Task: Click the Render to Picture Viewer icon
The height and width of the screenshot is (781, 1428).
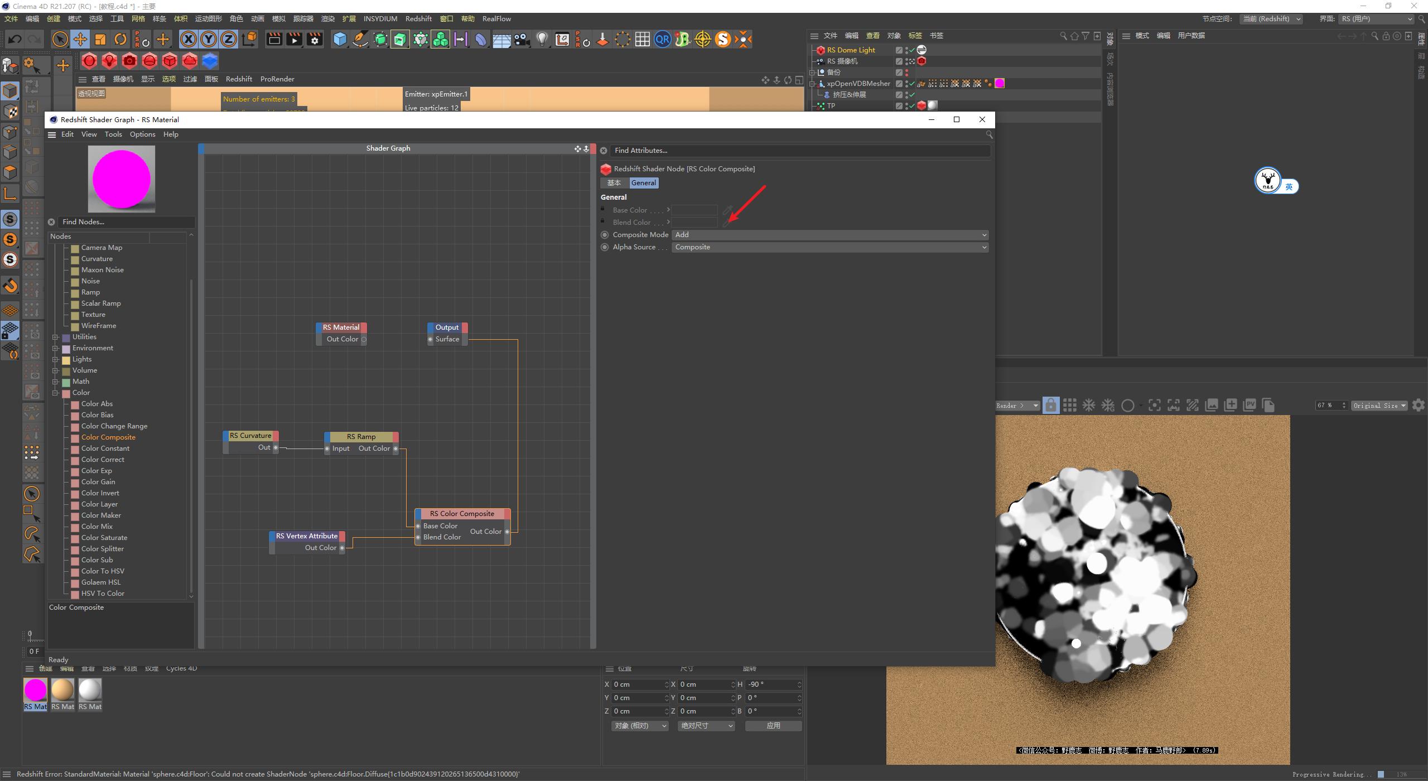Action: (295, 40)
